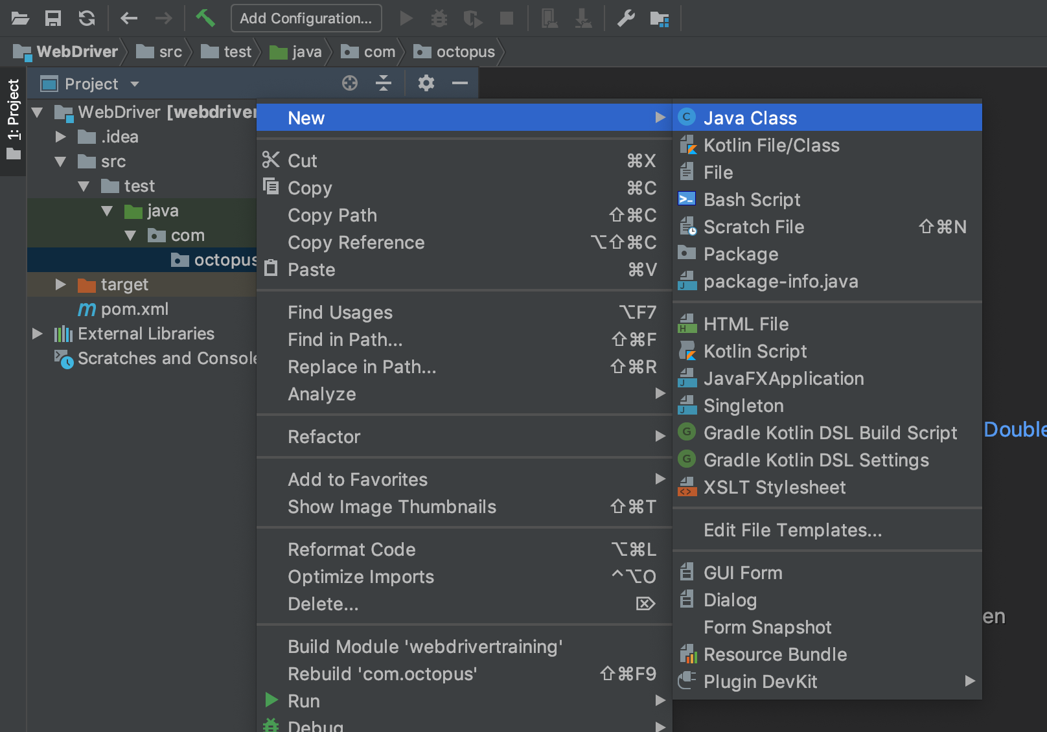Screen dimensions: 1047x732
Task: Choose Package in the New submenu
Action: pos(741,254)
